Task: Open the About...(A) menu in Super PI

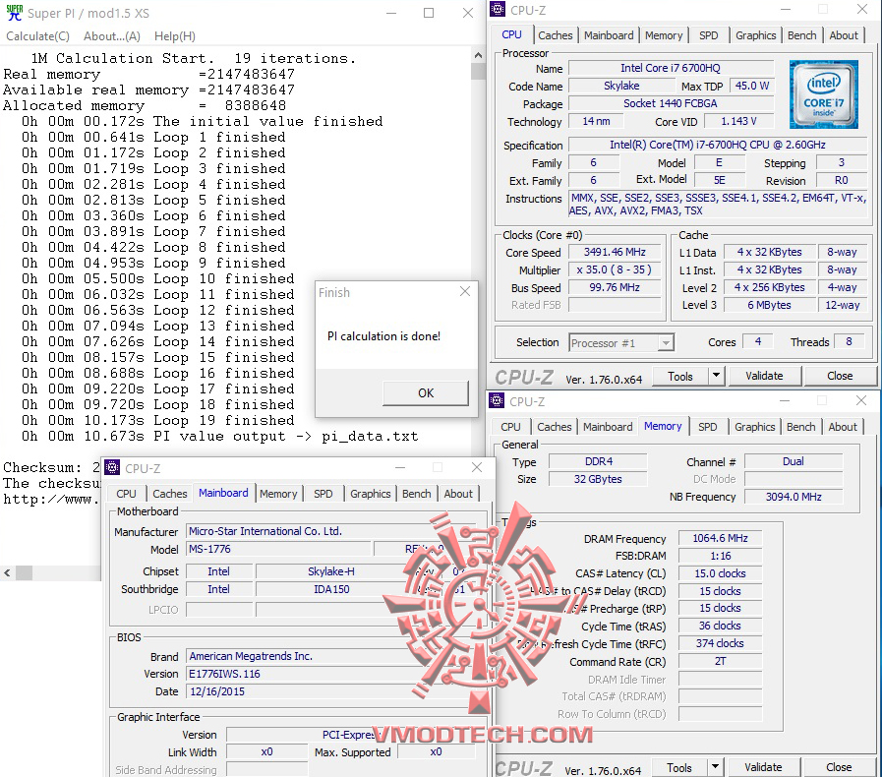Action: (111, 36)
